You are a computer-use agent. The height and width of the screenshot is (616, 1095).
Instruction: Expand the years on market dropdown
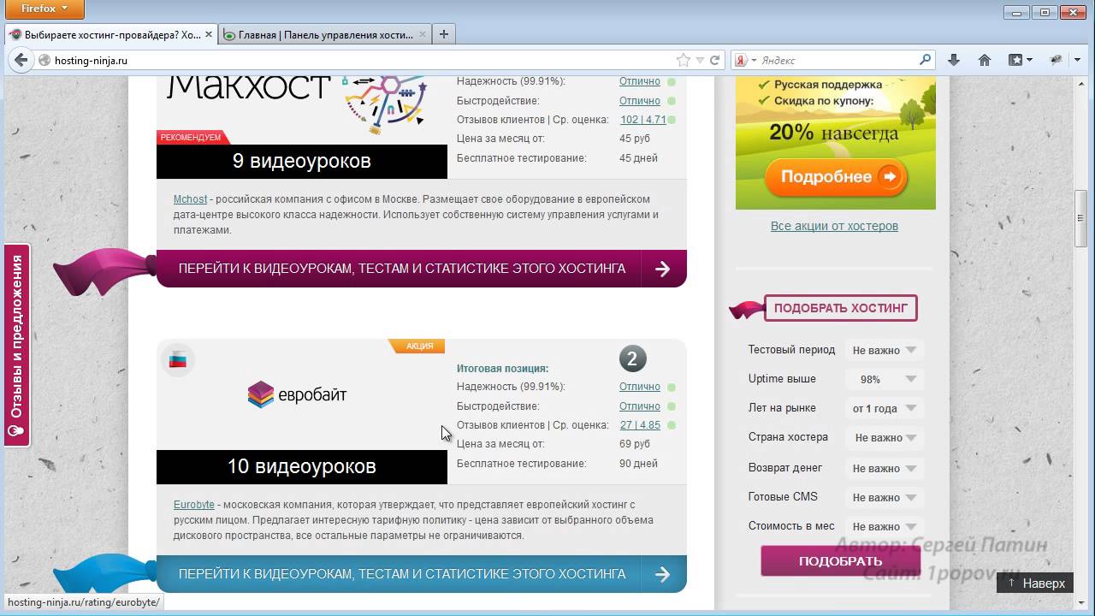click(x=884, y=408)
